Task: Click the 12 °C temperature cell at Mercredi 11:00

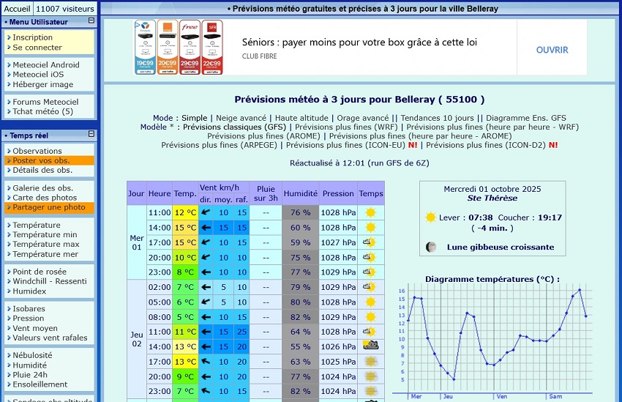Action: (184, 212)
